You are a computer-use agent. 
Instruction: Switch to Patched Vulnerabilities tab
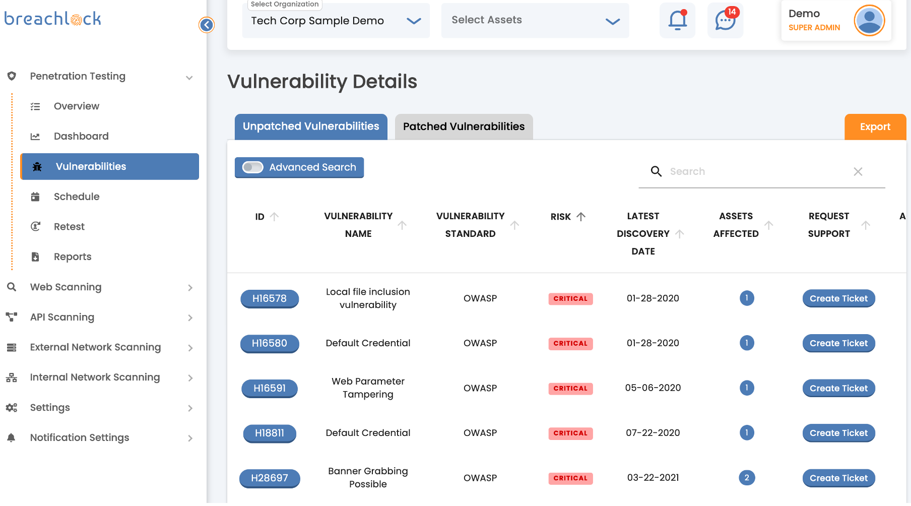coord(464,126)
